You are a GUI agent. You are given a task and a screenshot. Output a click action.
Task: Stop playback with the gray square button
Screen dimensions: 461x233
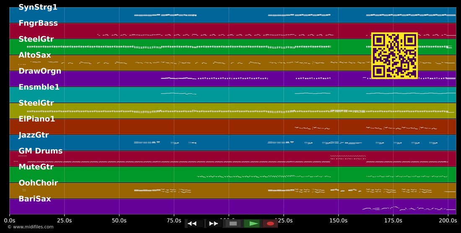(x=233, y=224)
